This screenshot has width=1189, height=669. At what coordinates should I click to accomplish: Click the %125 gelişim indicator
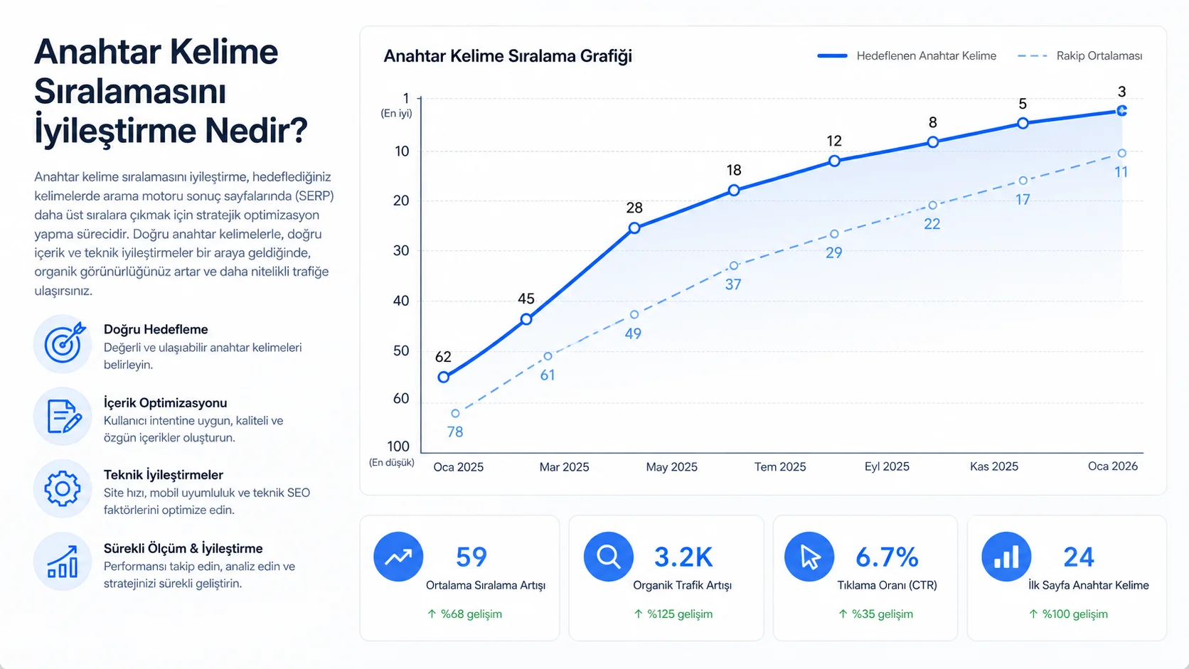(x=673, y=614)
